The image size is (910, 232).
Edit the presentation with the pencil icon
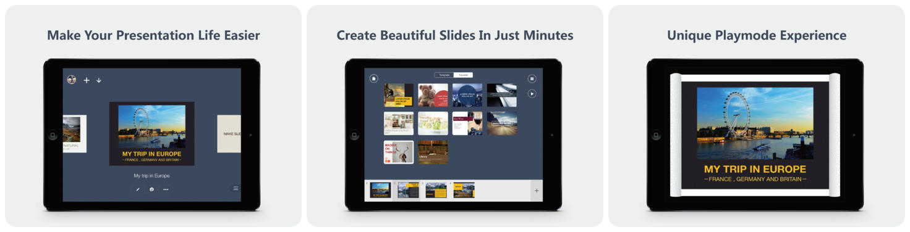coord(138,189)
